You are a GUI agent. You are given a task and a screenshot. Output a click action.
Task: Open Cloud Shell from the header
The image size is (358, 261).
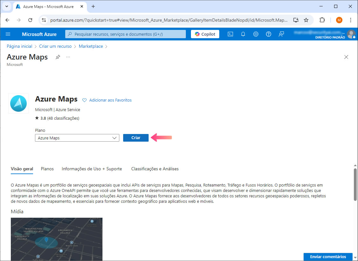[x=230, y=34]
